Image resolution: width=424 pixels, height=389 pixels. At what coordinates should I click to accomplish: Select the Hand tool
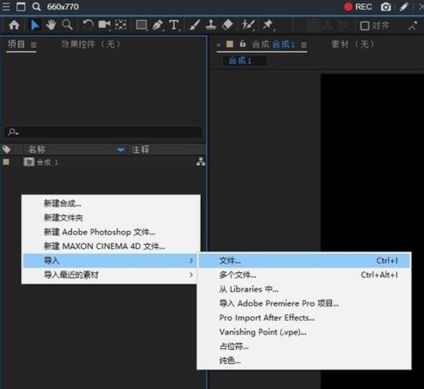coord(51,25)
